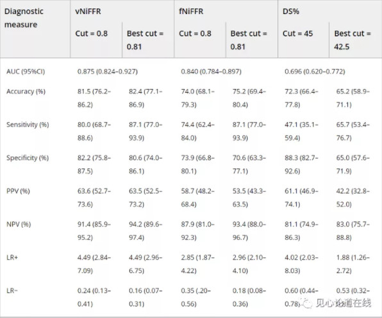Click the NPV (%) row label

(19, 224)
